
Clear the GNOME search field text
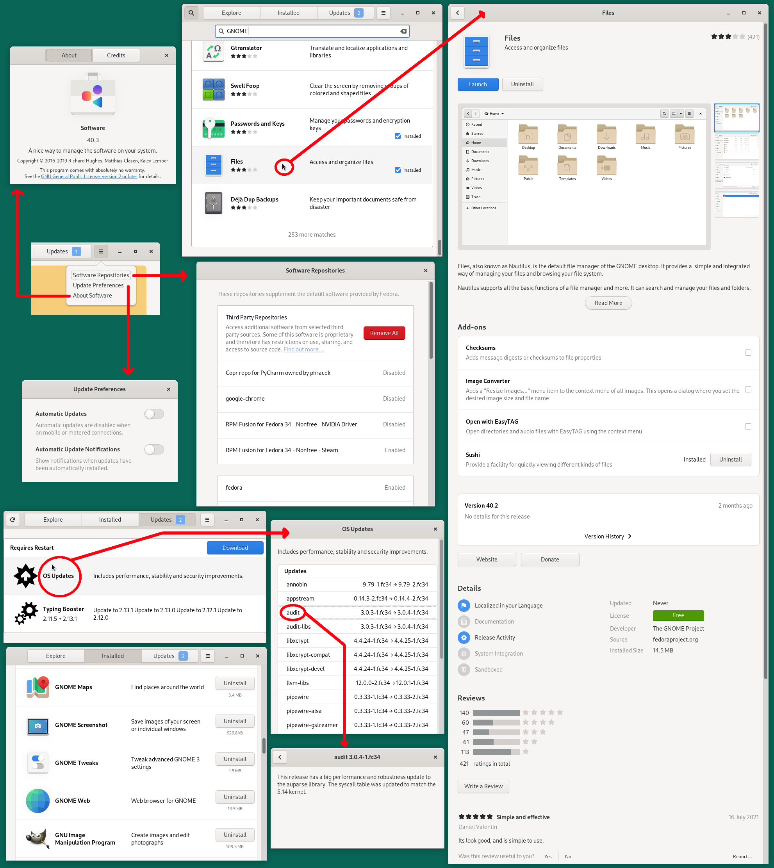[403, 31]
